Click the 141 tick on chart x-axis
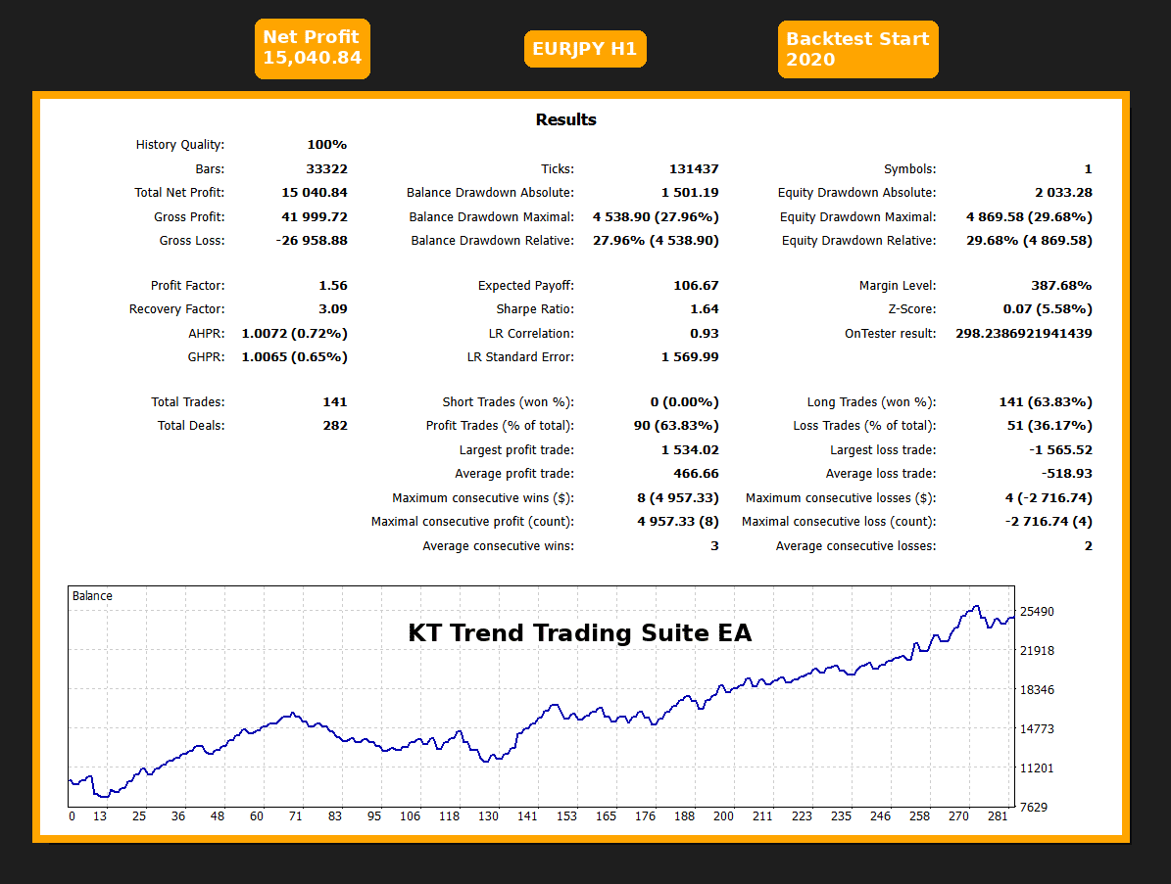This screenshot has width=1171, height=884. pyautogui.click(x=527, y=816)
